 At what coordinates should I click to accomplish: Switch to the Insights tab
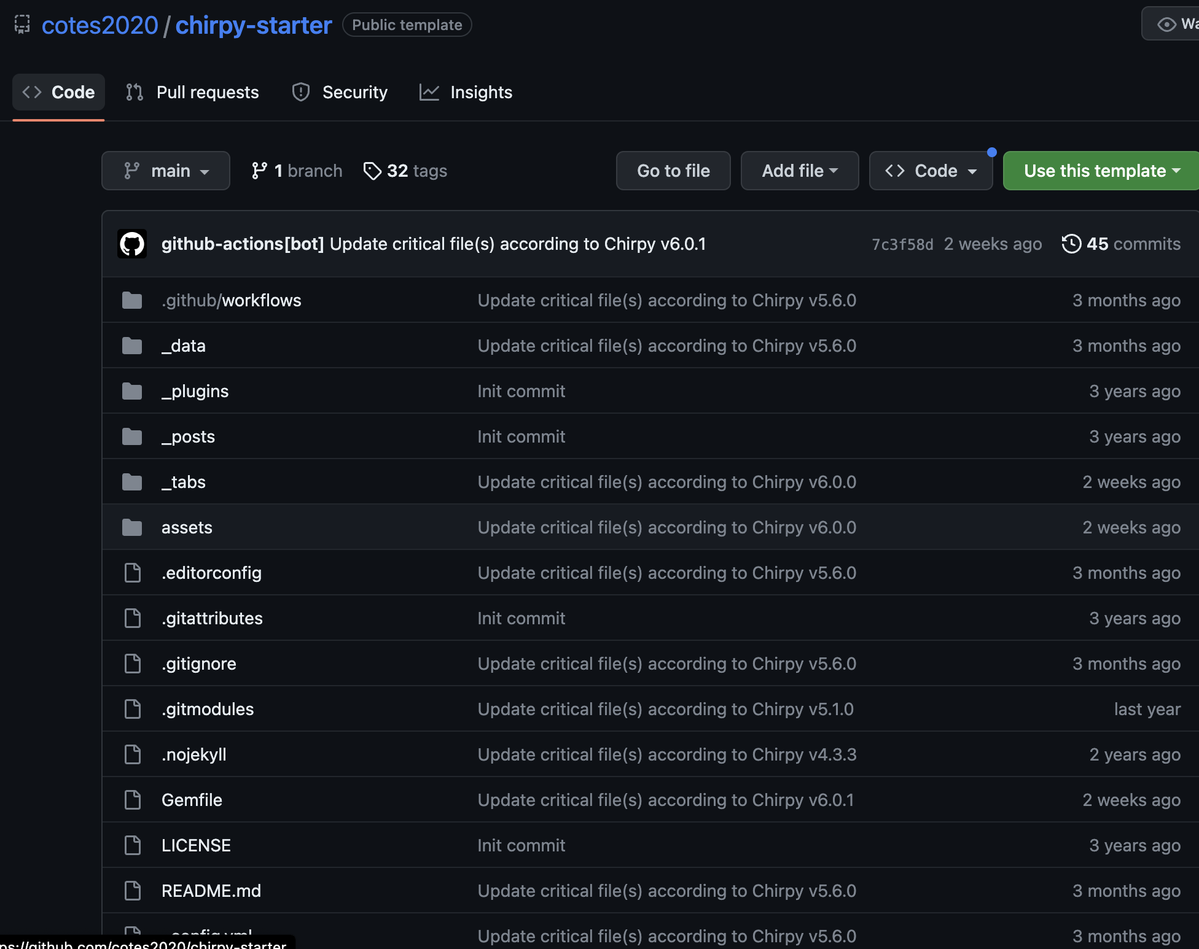click(466, 92)
